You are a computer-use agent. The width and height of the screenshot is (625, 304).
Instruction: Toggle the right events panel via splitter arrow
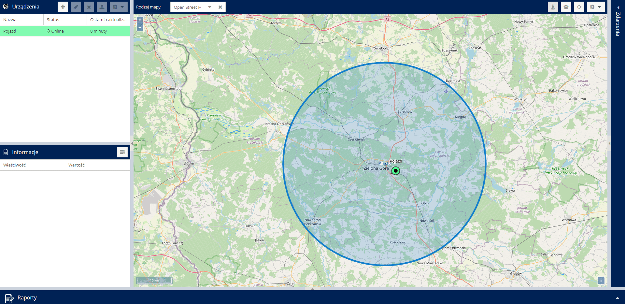point(609,143)
